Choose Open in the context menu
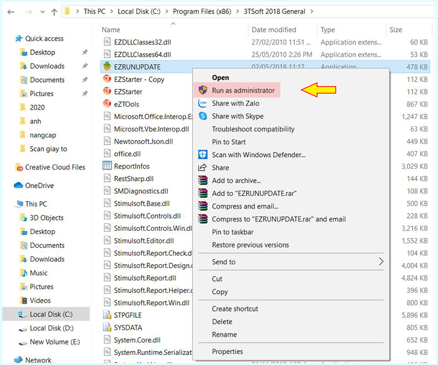 point(220,78)
